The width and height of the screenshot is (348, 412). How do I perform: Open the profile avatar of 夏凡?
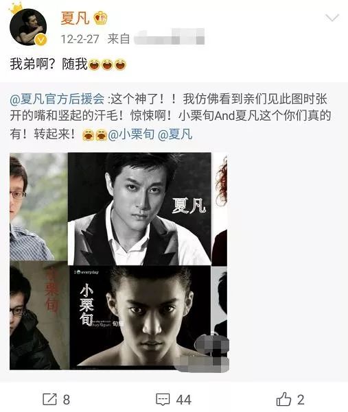(28, 27)
